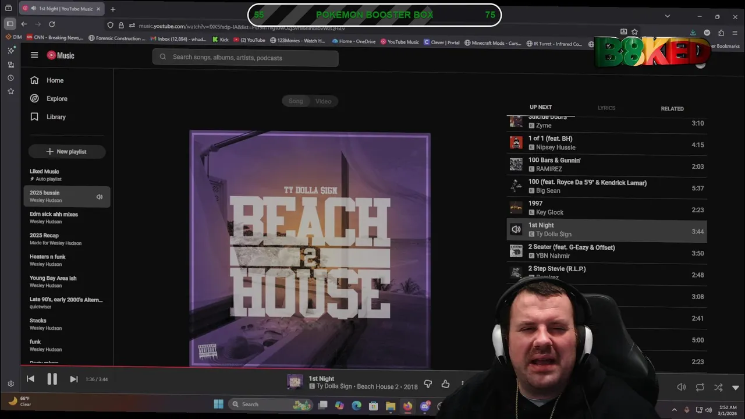Open the Stacks playlist
Screen dimensions: 745x419
67,324
